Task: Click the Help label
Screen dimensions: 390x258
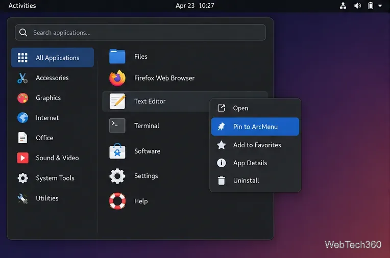Action: pos(141,201)
